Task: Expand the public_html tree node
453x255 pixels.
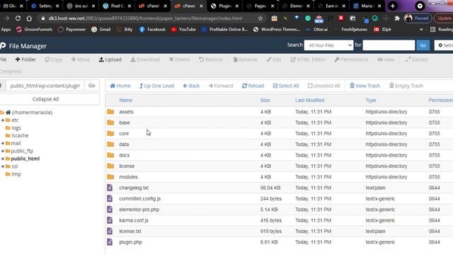Action: click(3, 159)
